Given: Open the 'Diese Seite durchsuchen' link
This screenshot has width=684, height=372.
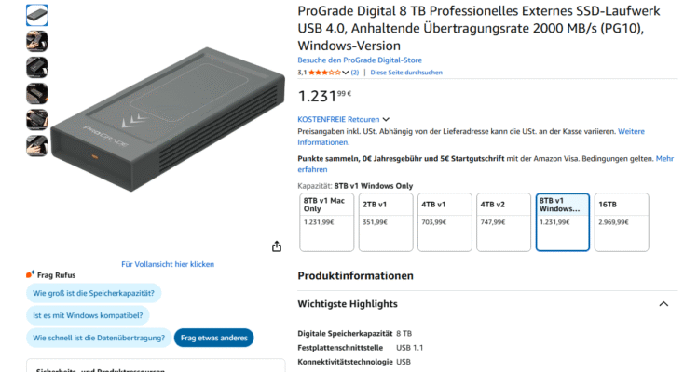Looking at the screenshot, I should point(406,72).
